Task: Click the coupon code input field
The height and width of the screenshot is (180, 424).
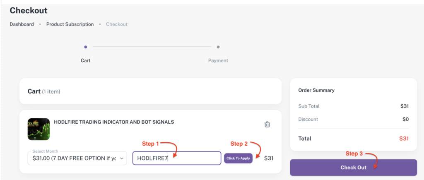Action: point(177,158)
